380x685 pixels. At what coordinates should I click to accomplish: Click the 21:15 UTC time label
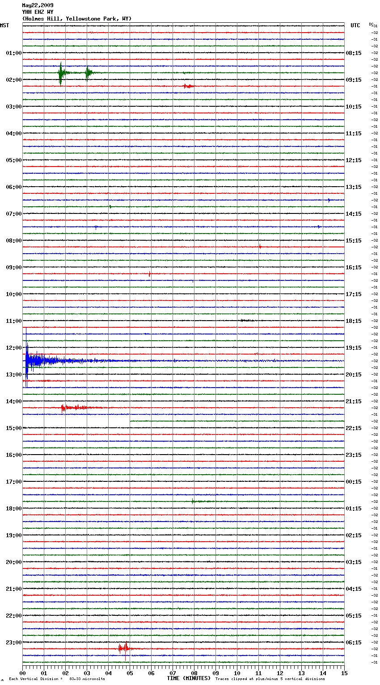point(354,401)
